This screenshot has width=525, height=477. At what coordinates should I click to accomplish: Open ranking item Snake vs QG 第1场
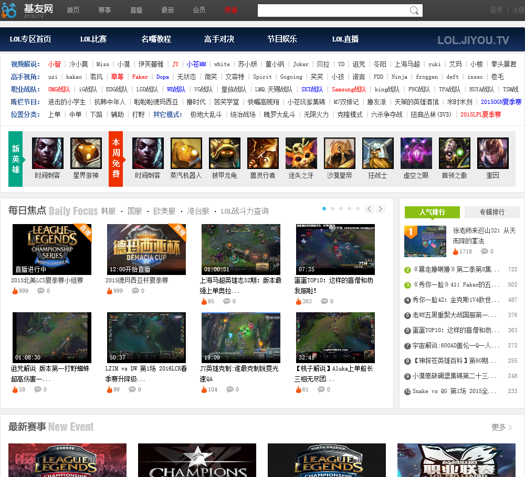point(454,391)
